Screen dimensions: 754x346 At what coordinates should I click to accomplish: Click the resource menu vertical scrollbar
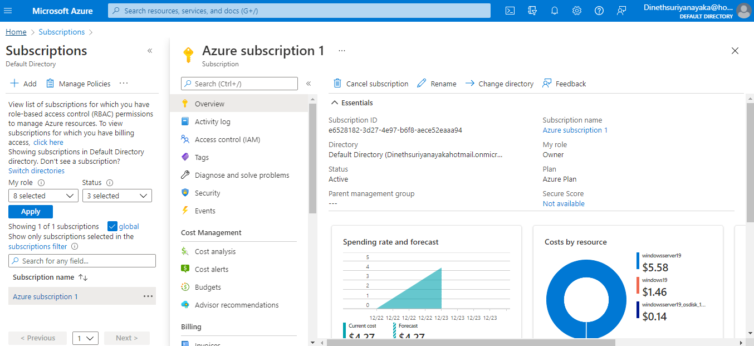click(x=312, y=158)
